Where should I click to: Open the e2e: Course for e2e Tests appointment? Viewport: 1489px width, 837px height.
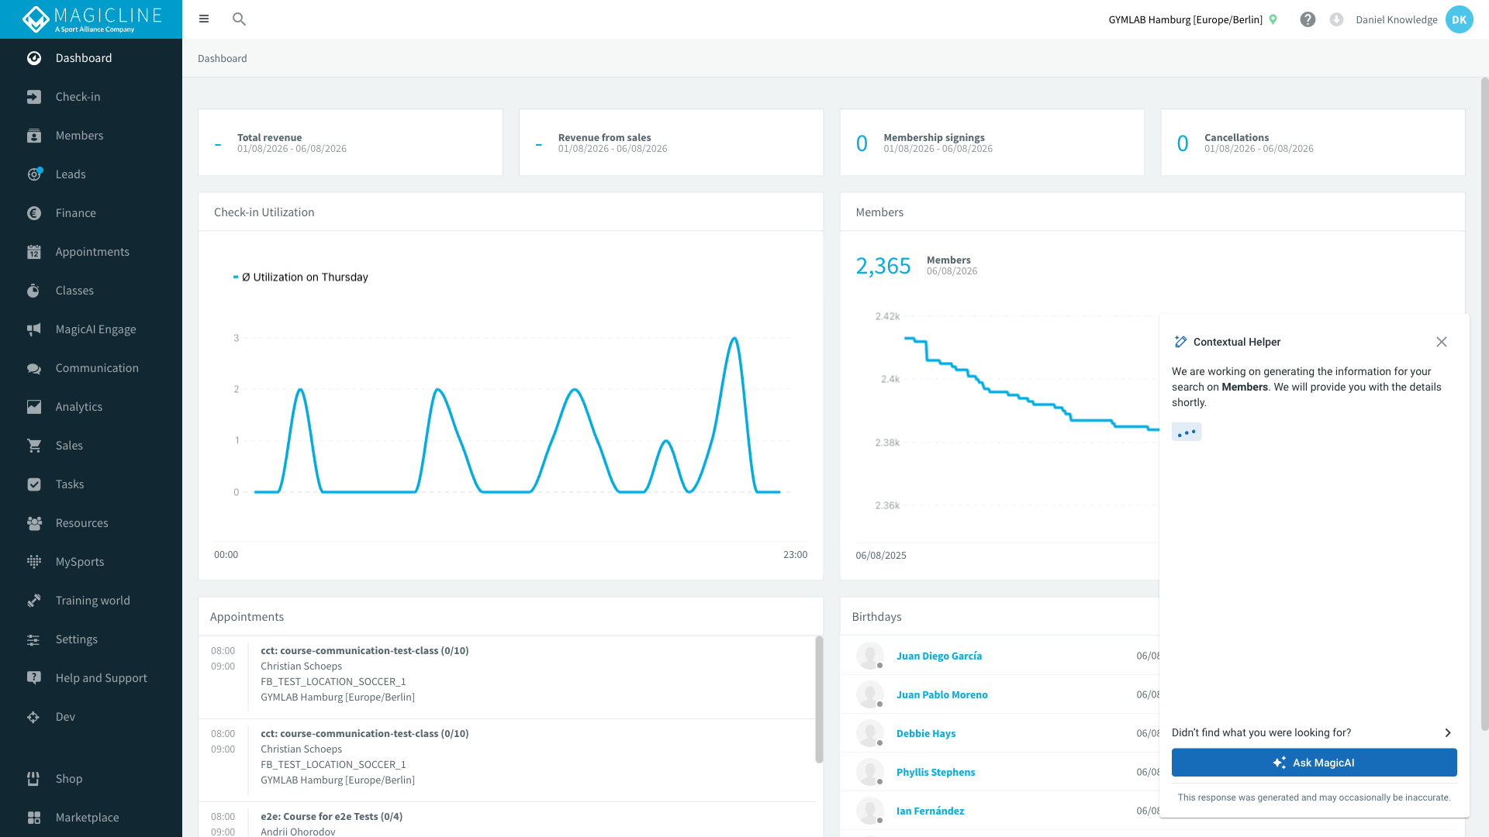(x=331, y=816)
